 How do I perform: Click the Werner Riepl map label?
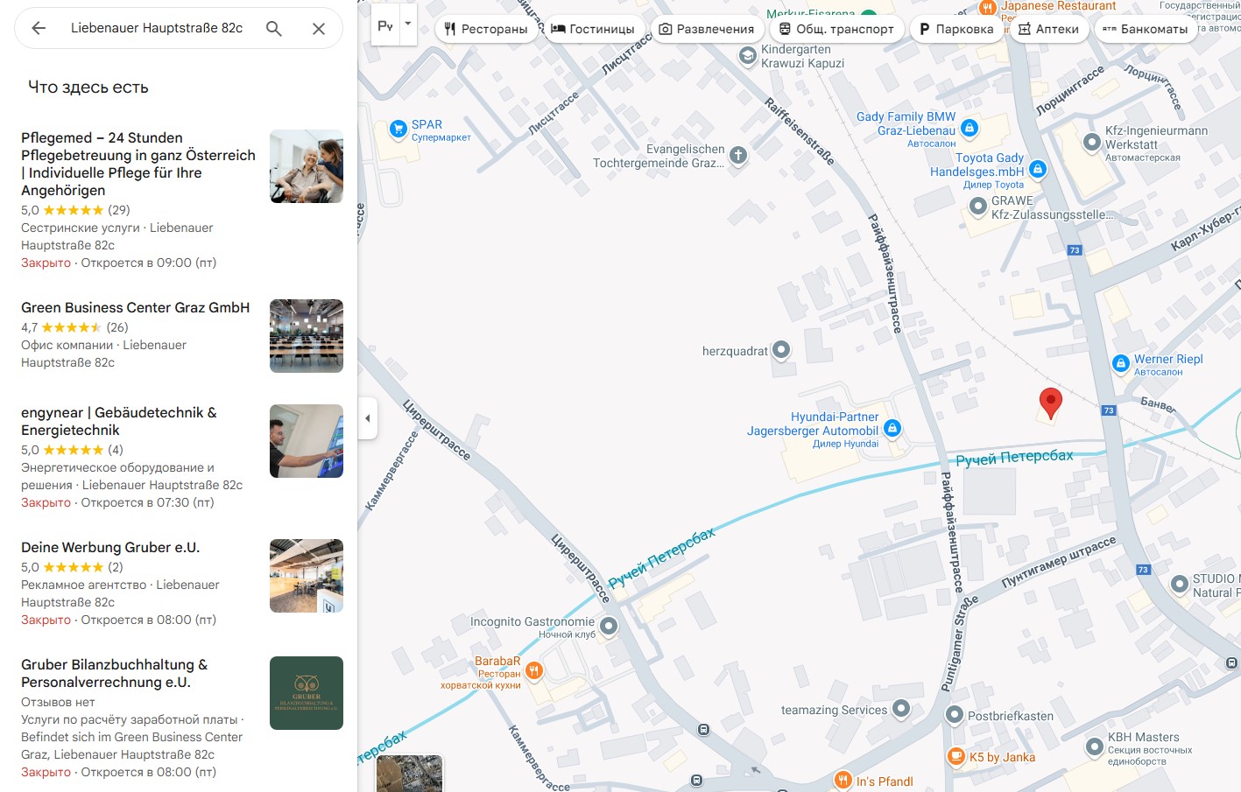(x=1168, y=359)
